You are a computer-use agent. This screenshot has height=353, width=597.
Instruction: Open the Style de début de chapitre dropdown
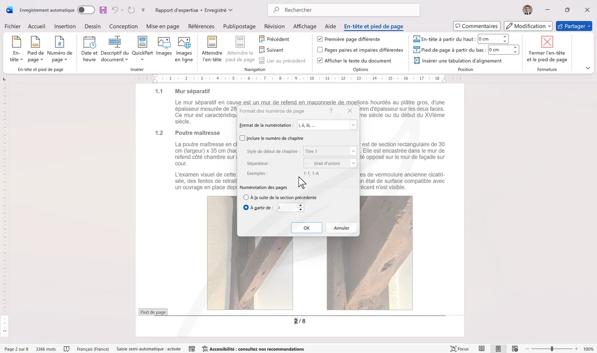pyautogui.click(x=353, y=151)
